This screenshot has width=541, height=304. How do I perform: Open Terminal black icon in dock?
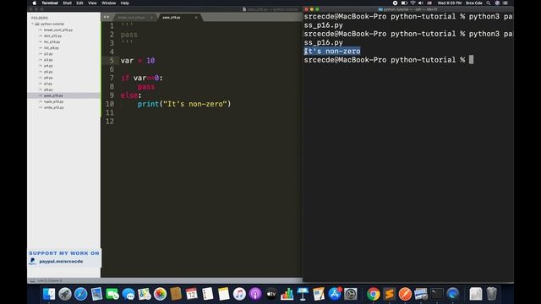click(x=437, y=294)
